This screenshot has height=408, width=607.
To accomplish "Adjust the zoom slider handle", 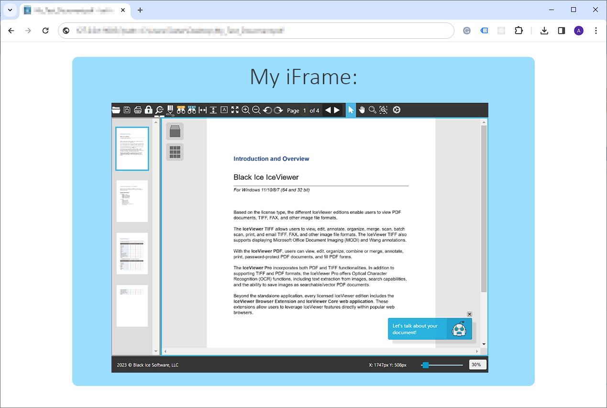I will [x=425, y=365].
